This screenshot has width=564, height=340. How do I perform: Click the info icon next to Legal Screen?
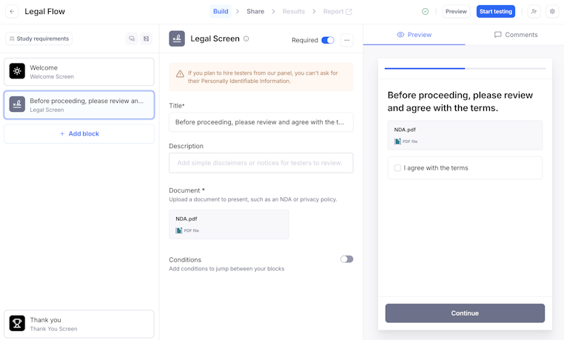[x=246, y=39]
